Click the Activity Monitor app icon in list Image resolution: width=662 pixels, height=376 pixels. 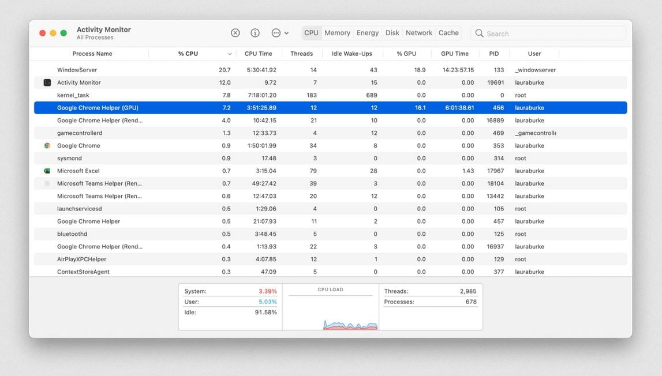pos(47,82)
